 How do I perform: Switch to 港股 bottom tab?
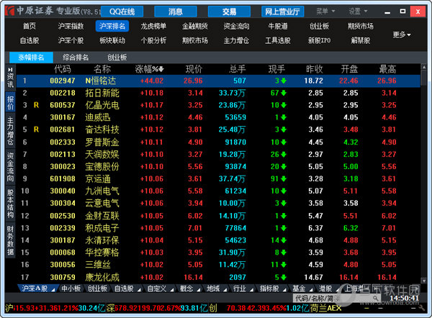pyautogui.click(x=325, y=289)
